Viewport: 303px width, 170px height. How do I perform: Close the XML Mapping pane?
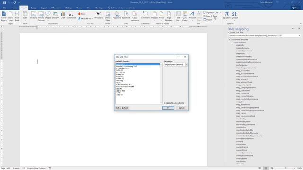coord(299,28)
